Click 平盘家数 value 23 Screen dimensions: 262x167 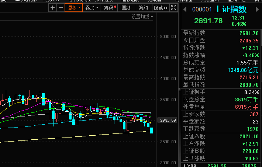[x=256, y=122]
